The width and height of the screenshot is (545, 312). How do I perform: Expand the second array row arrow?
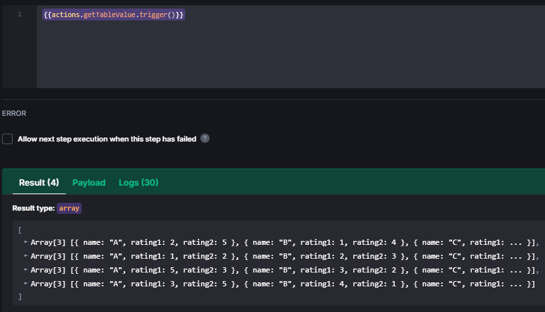tap(26, 256)
